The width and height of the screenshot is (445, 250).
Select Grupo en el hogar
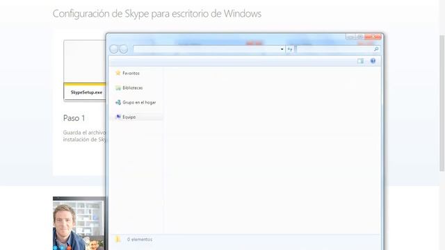[139, 102]
